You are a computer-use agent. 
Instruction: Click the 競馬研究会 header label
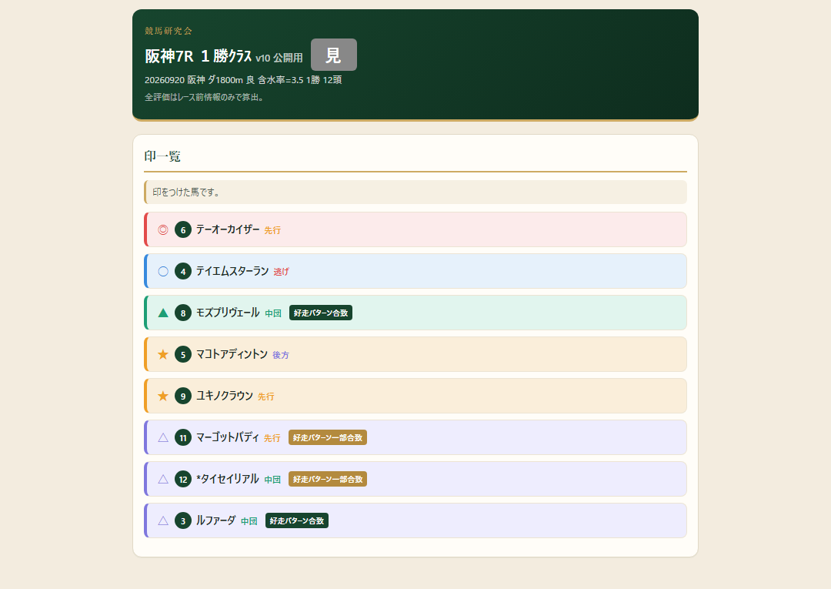(169, 31)
